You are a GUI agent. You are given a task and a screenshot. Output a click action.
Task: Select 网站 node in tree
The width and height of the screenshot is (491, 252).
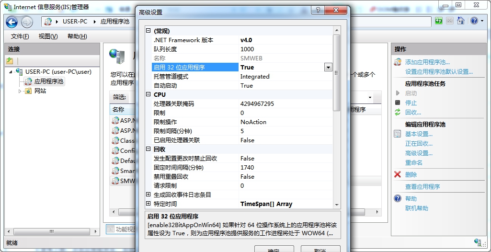40,91
